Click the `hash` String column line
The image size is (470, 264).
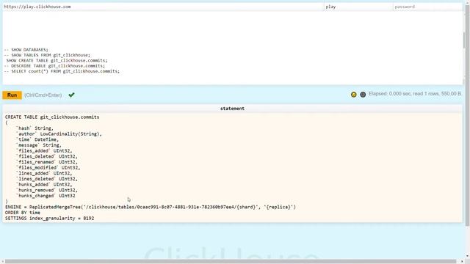[x=35, y=128]
